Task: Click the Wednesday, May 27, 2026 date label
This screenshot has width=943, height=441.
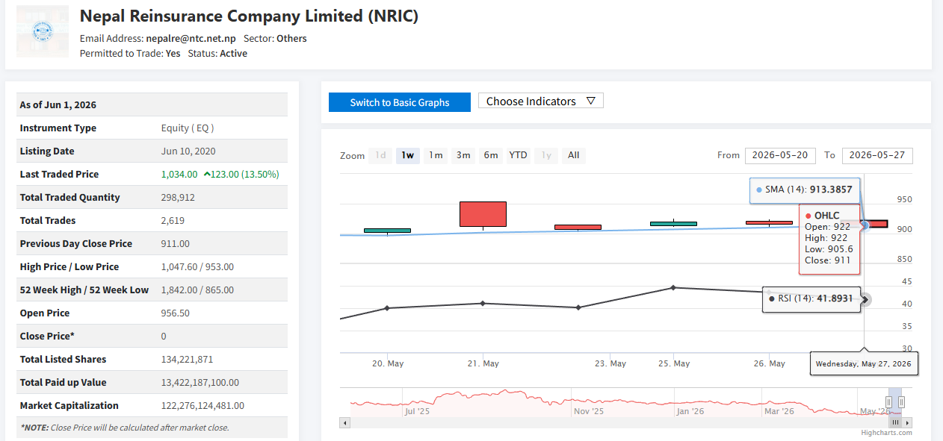Action: click(863, 363)
